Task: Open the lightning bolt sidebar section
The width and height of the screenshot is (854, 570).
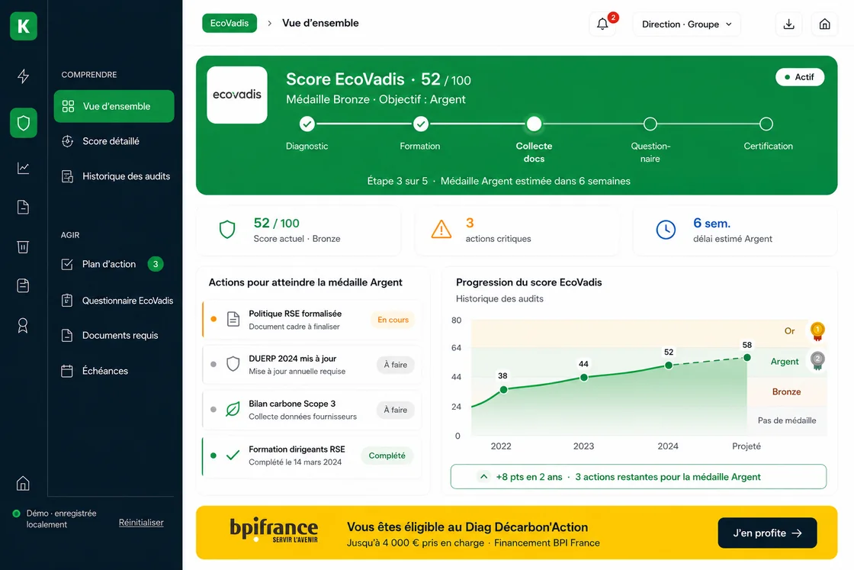Action: (x=23, y=76)
